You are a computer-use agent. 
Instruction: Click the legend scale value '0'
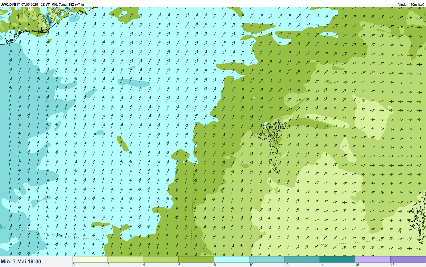click(x=73, y=265)
